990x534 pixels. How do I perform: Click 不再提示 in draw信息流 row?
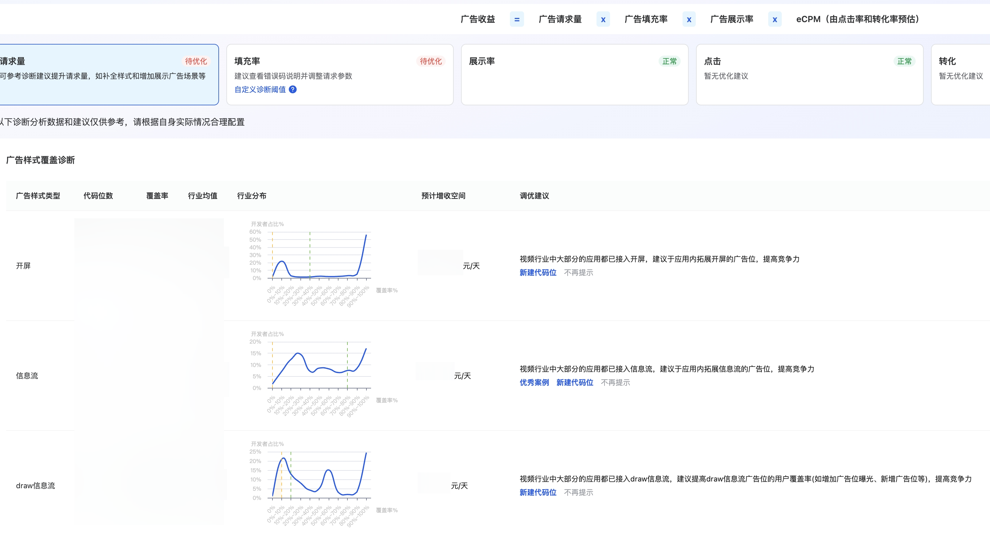point(578,492)
